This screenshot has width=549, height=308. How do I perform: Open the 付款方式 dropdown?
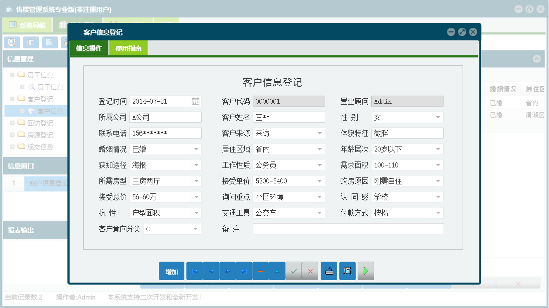(x=439, y=213)
